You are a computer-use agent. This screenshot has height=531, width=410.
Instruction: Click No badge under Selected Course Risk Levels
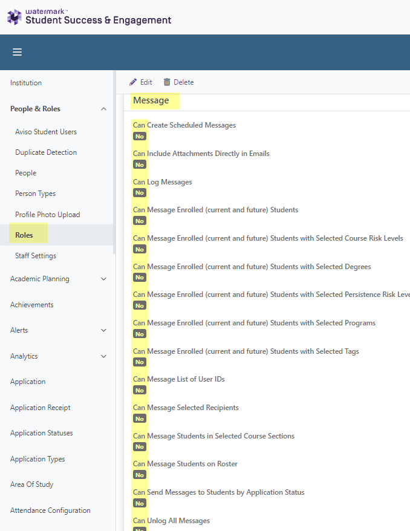tap(140, 250)
